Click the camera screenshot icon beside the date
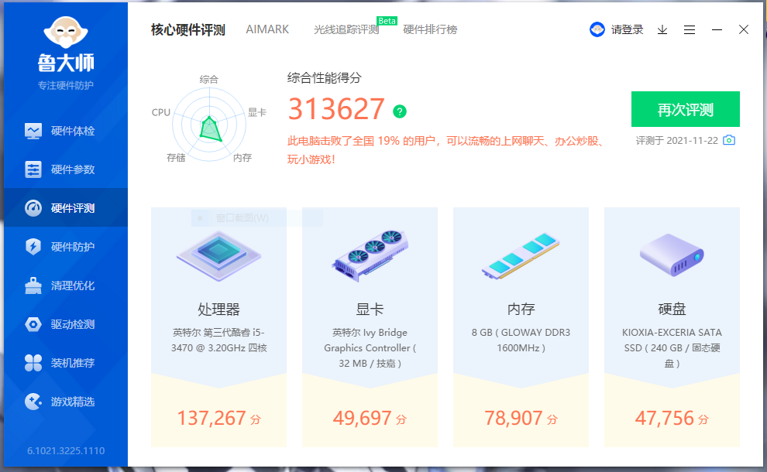The height and width of the screenshot is (472, 767). pyautogui.click(x=728, y=140)
